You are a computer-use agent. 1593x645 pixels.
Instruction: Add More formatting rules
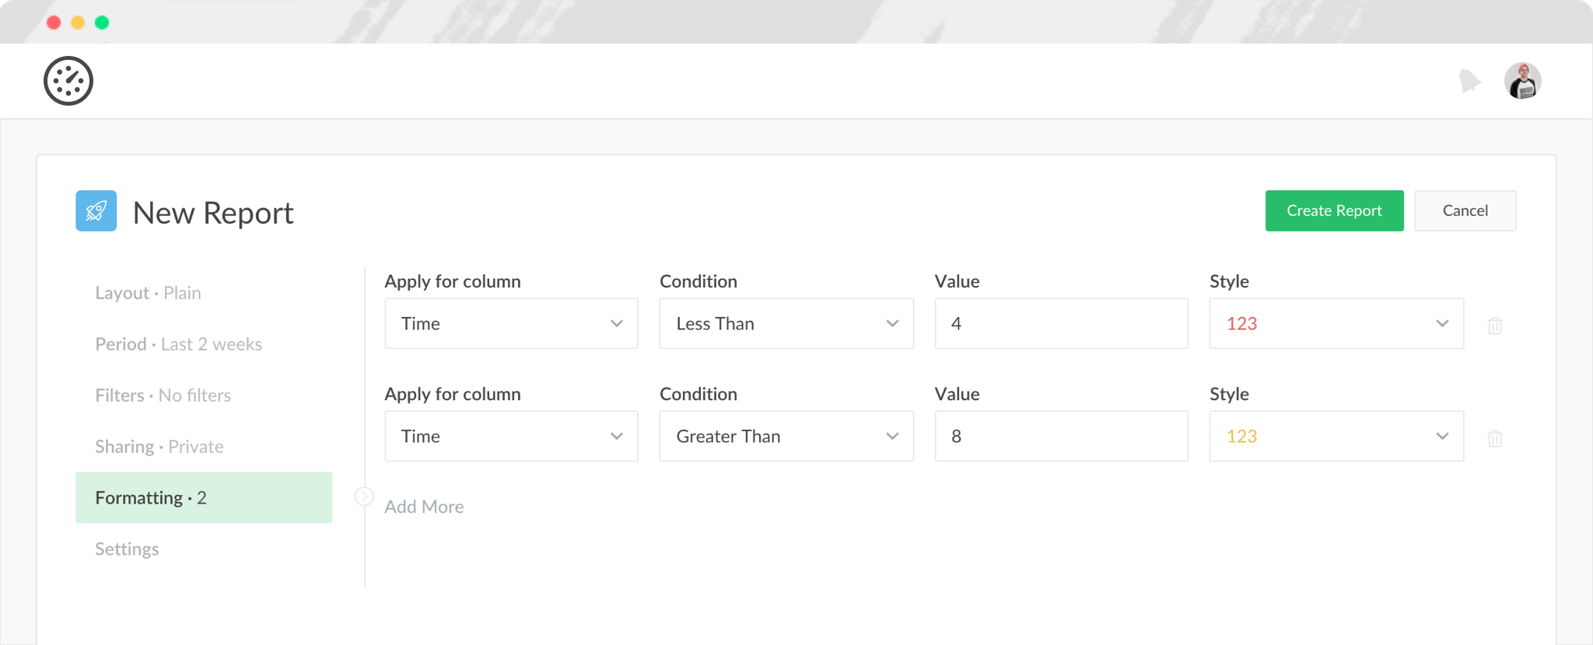click(424, 507)
